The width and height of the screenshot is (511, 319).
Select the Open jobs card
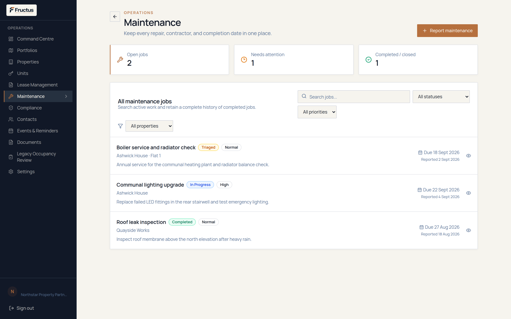169,60
